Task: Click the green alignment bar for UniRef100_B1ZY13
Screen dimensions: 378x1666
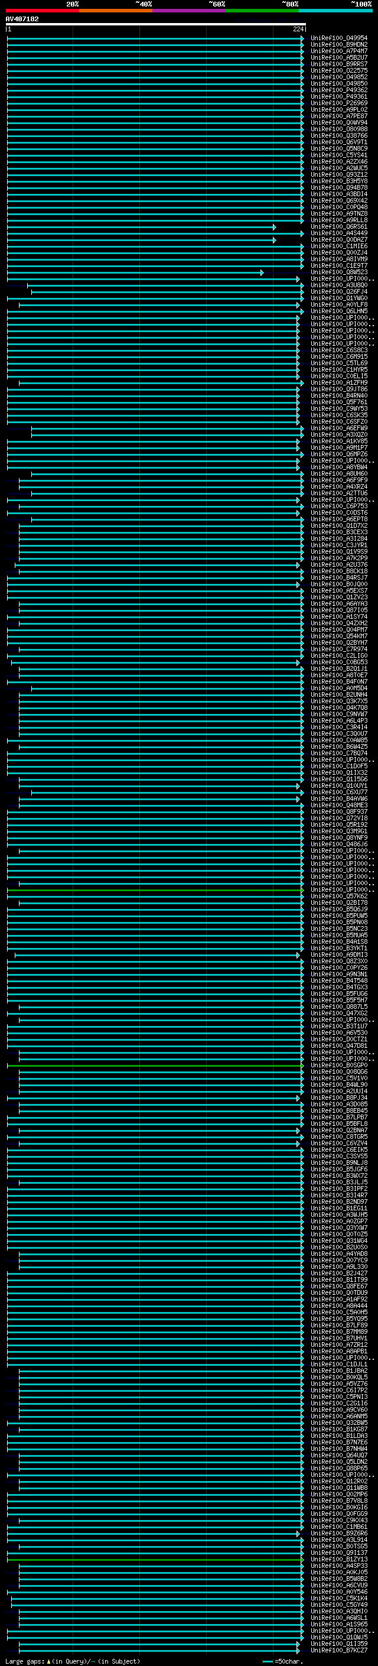Action: (155, 1559)
